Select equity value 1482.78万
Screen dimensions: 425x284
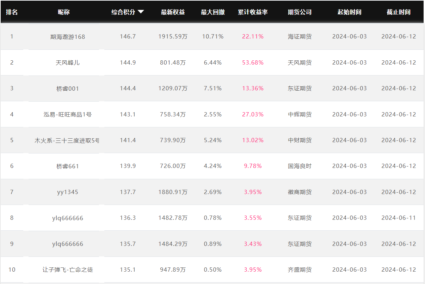pos(173,218)
